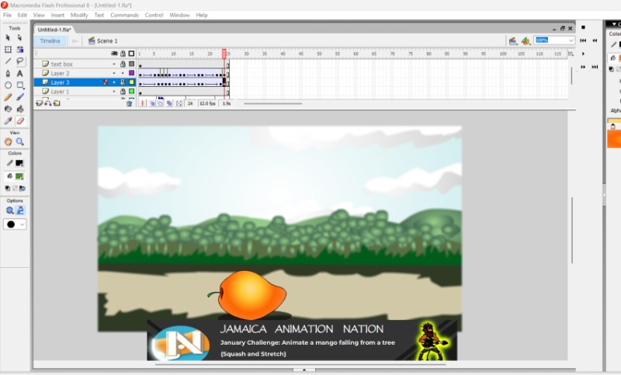The height and width of the screenshot is (375, 621).
Task: Click the Edit Scene clapperboard icon
Action: [x=512, y=40]
